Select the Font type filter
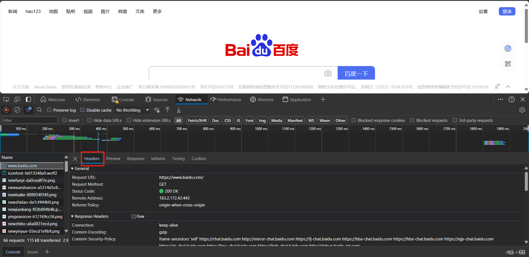This screenshot has width=529, height=257. click(x=250, y=120)
